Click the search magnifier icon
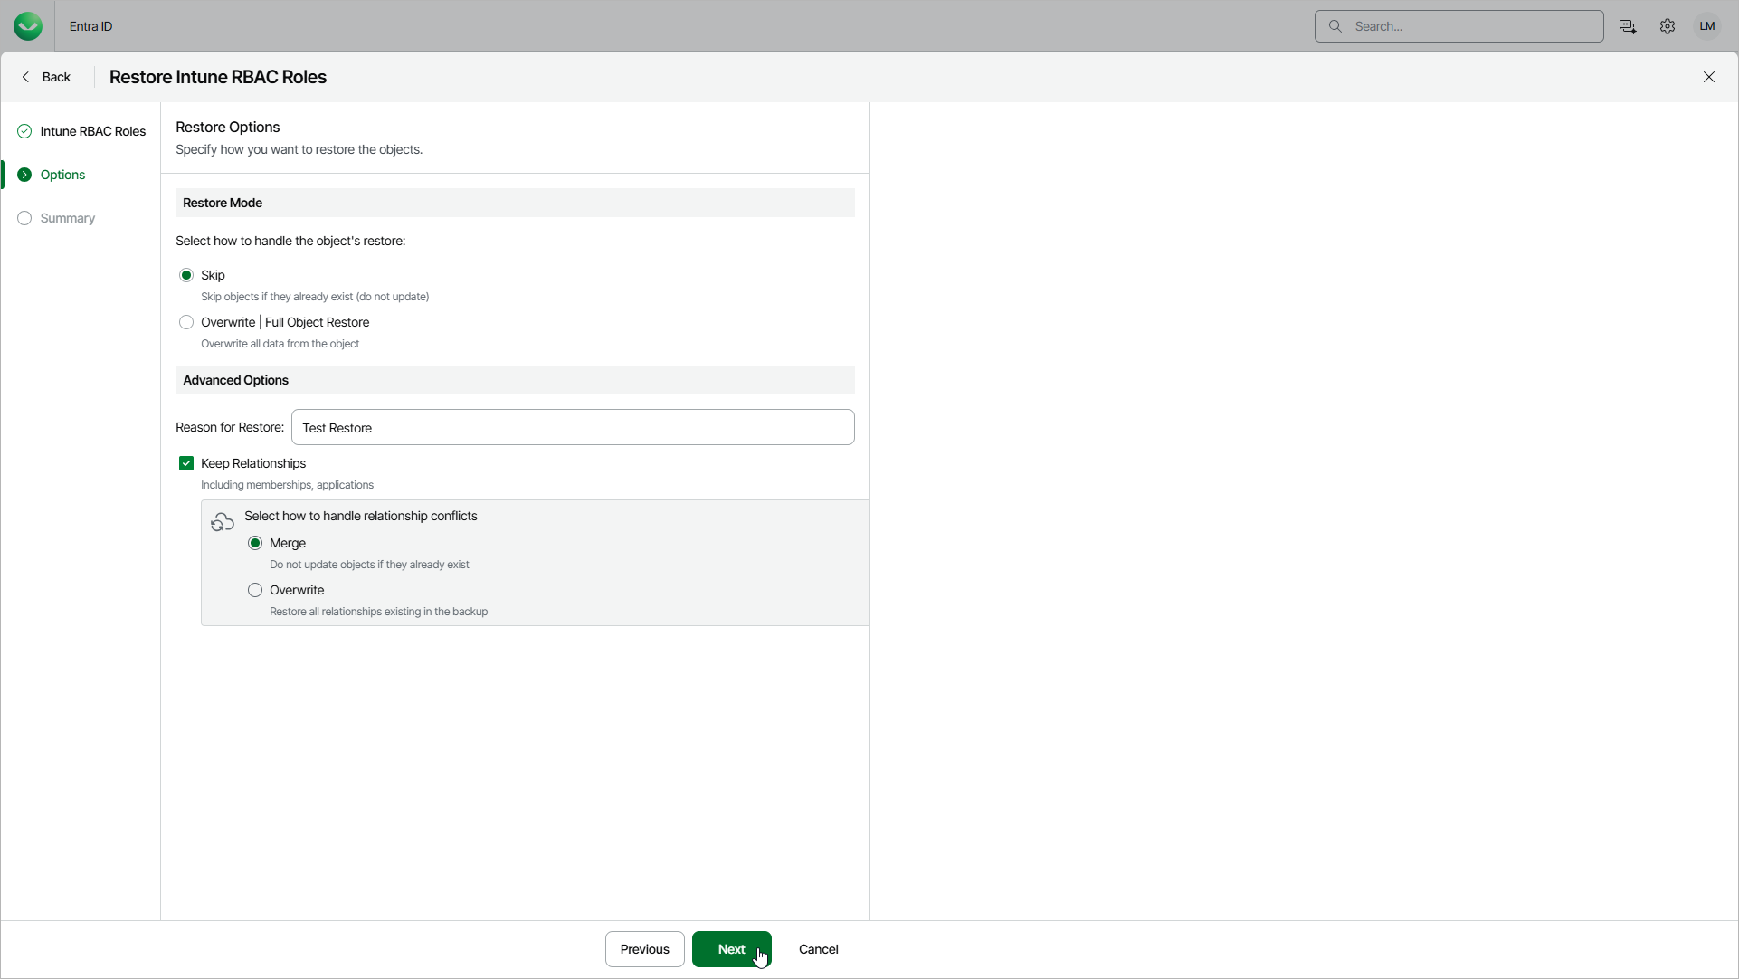The image size is (1739, 979). click(1335, 26)
